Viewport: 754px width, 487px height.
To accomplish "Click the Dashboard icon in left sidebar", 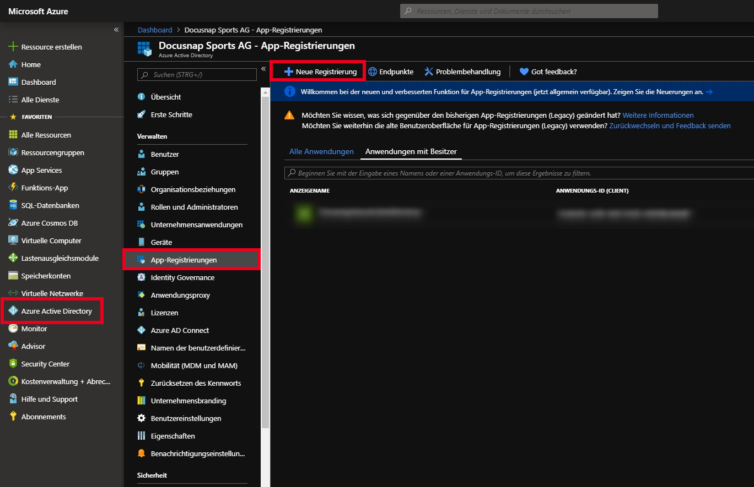I will coord(13,82).
